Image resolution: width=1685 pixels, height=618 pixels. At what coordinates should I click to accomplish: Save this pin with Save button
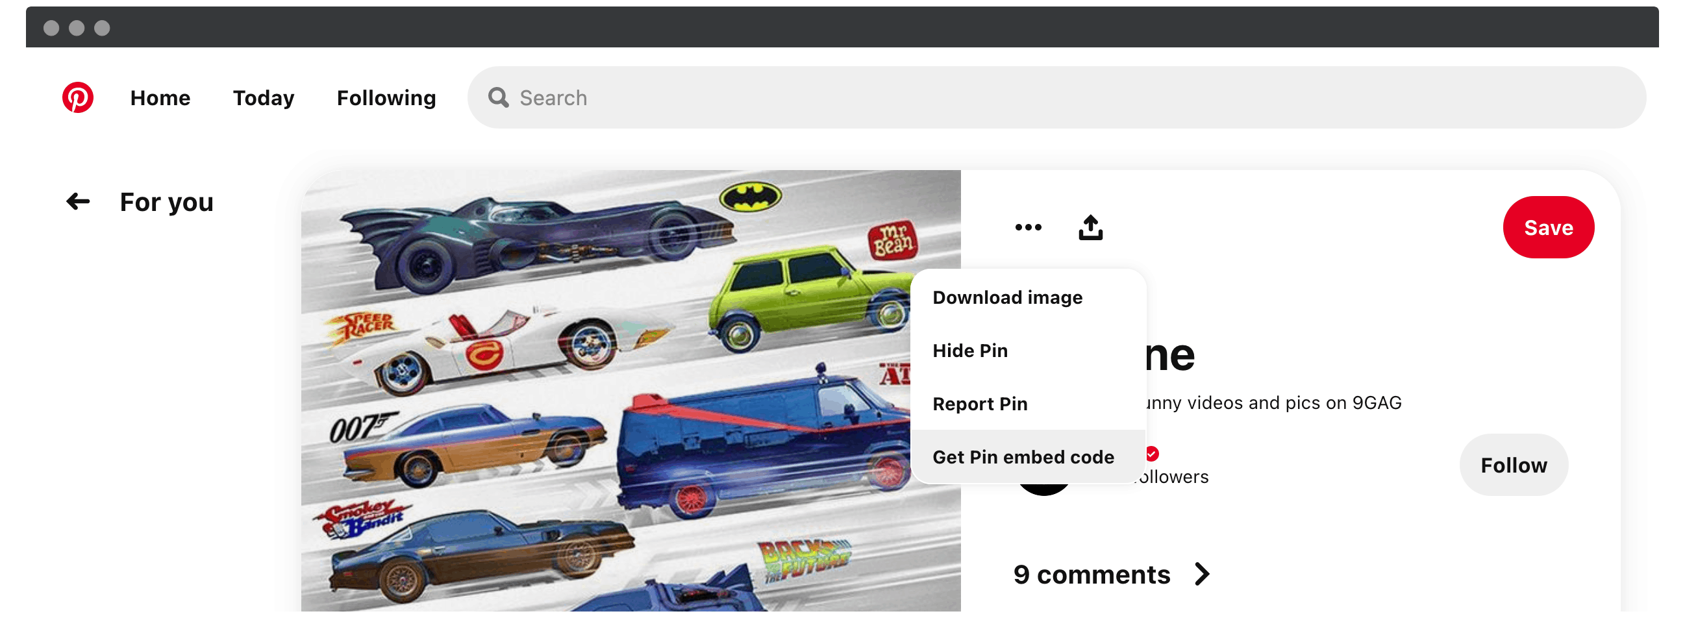coord(1547,227)
